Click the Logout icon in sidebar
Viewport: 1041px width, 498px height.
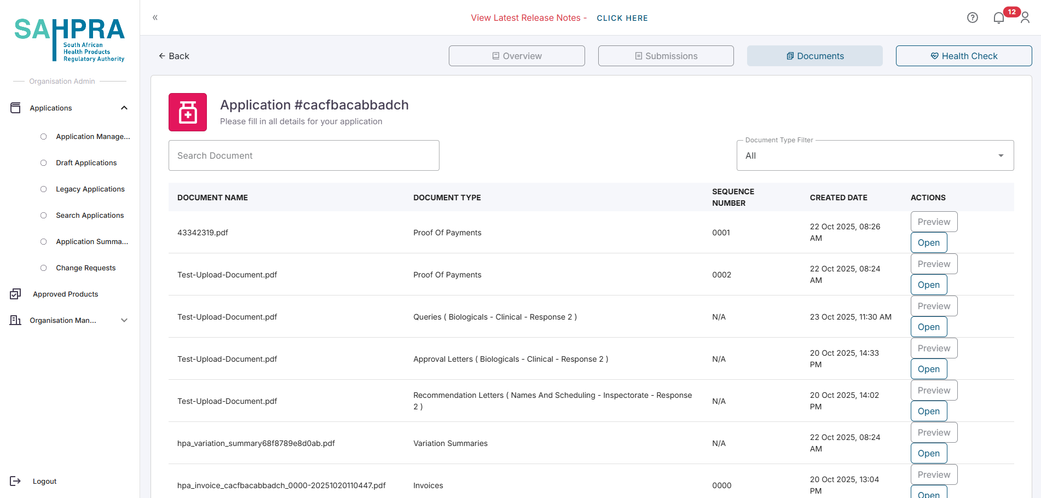pyautogui.click(x=15, y=481)
